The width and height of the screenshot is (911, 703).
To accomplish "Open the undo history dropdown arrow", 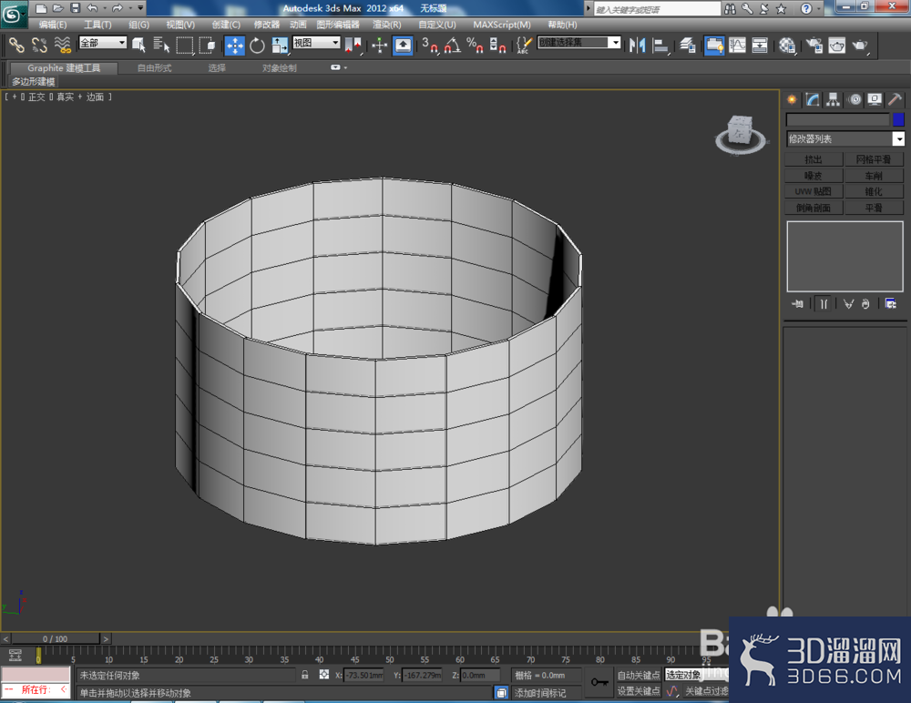I will coord(105,8).
